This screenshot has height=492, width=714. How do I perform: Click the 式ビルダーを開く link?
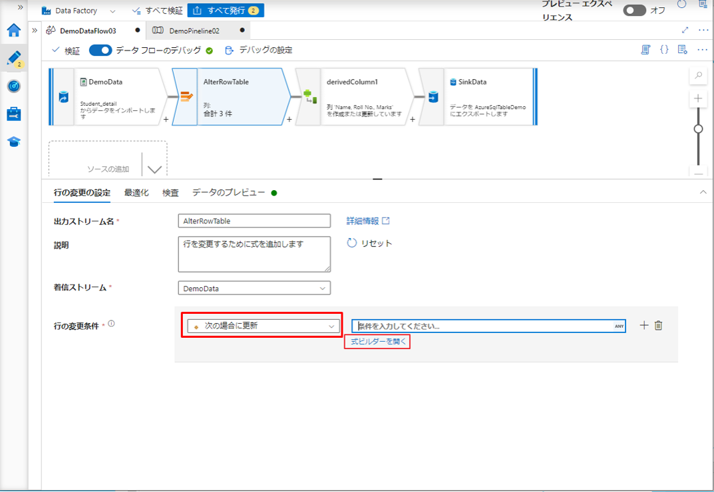[x=377, y=342]
